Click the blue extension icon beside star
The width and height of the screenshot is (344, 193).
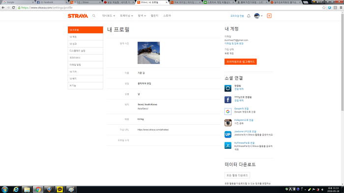(x=330, y=8)
